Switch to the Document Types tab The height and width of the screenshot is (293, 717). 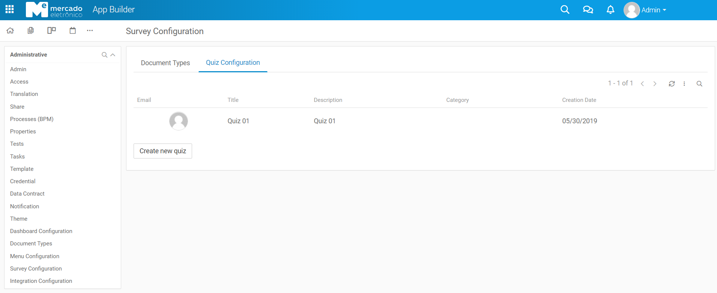coord(165,63)
